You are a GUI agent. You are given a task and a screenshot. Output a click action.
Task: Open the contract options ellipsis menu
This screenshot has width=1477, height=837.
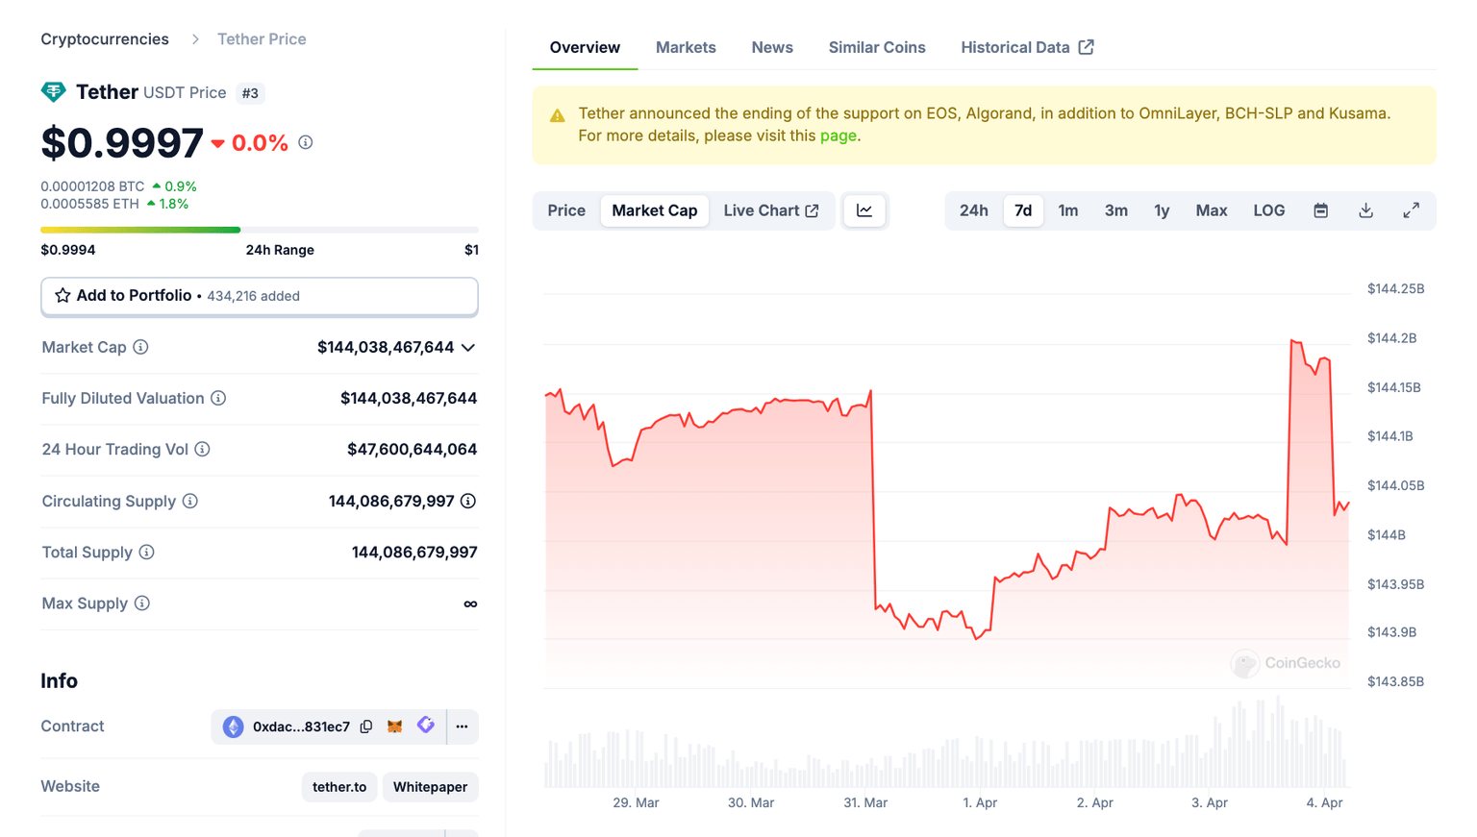pyautogui.click(x=462, y=726)
